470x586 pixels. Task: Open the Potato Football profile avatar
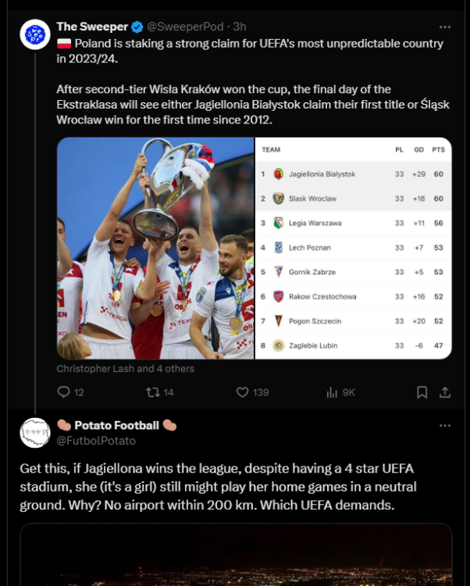coord(35,433)
